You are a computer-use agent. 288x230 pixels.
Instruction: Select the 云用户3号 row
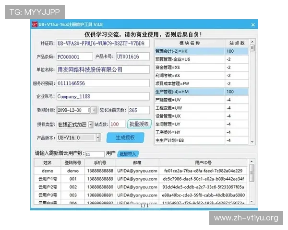point(141,195)
